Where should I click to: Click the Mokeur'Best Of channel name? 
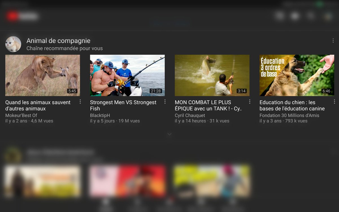tap(21, 115)
